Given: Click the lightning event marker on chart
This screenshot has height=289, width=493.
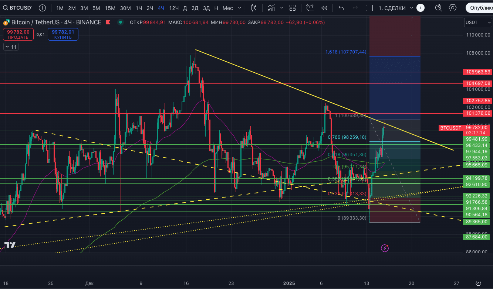Looking at the screenshot, I should tap(385, 248).
